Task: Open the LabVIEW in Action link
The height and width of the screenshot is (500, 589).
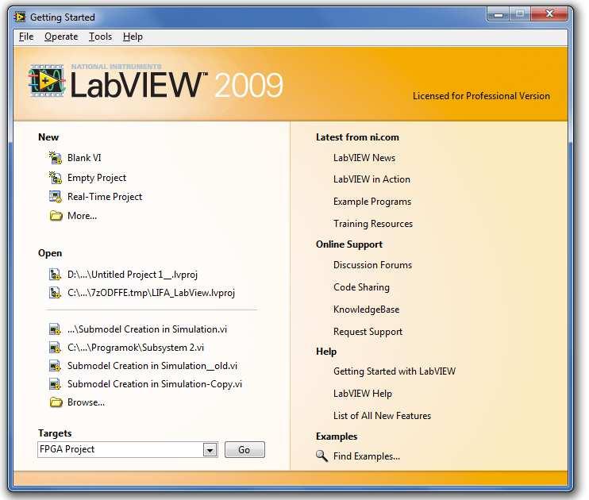Action: tap(371, 179)
